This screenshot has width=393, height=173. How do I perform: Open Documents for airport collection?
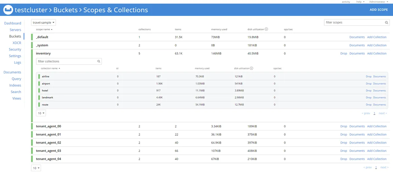(x=379, y=84)
